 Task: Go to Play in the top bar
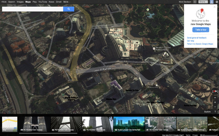34,2
